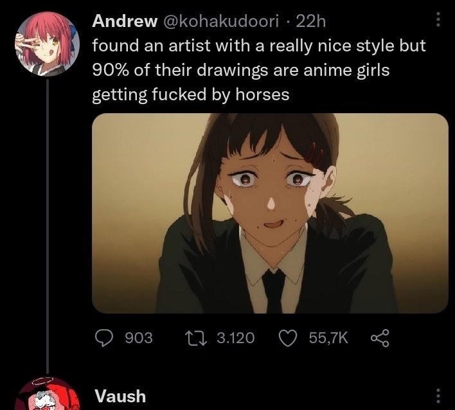Open three-dot more menu on Vaush's reply
The image size is (455, 410).
pyautogui.click(x=438, y=396)
